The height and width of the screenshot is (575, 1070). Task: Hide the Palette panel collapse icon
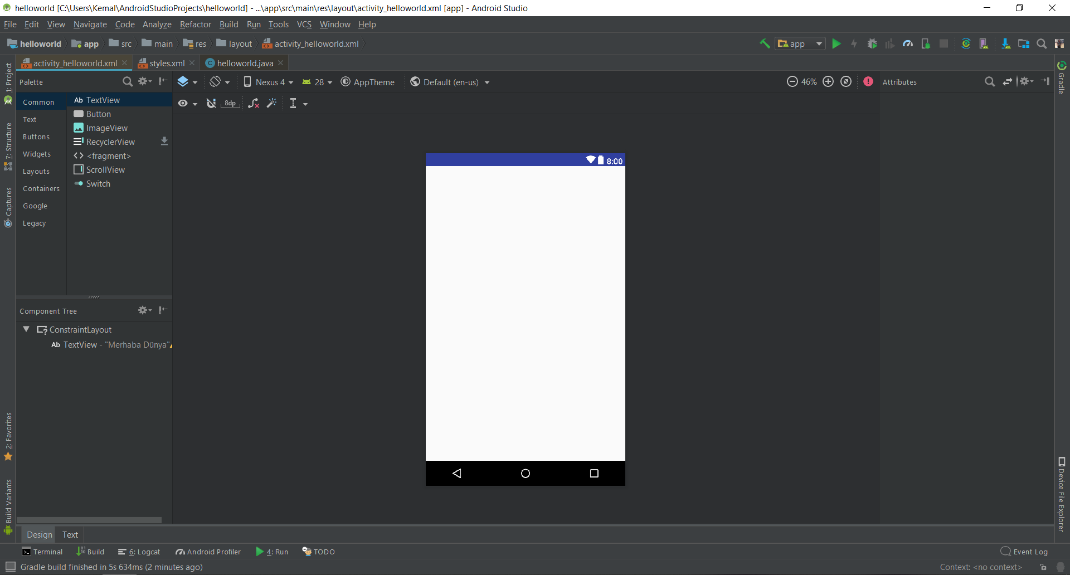[x=163, y=81]
